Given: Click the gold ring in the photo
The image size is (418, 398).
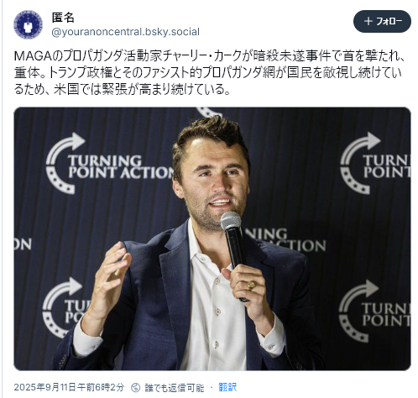Looking at the screenshot, I should click(x=251, y=285).
